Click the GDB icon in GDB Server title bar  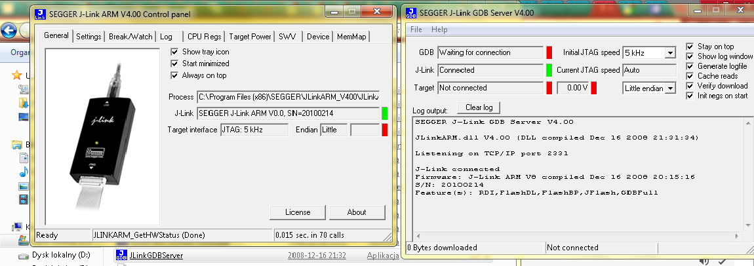pyautogui.click(x=411, y=13)
